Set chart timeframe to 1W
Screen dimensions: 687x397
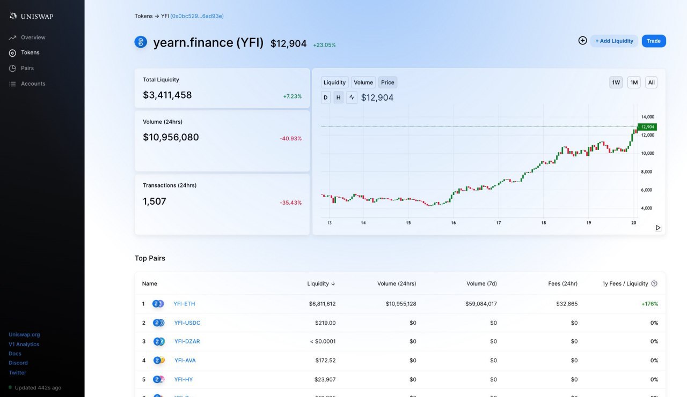coord(616,83)
